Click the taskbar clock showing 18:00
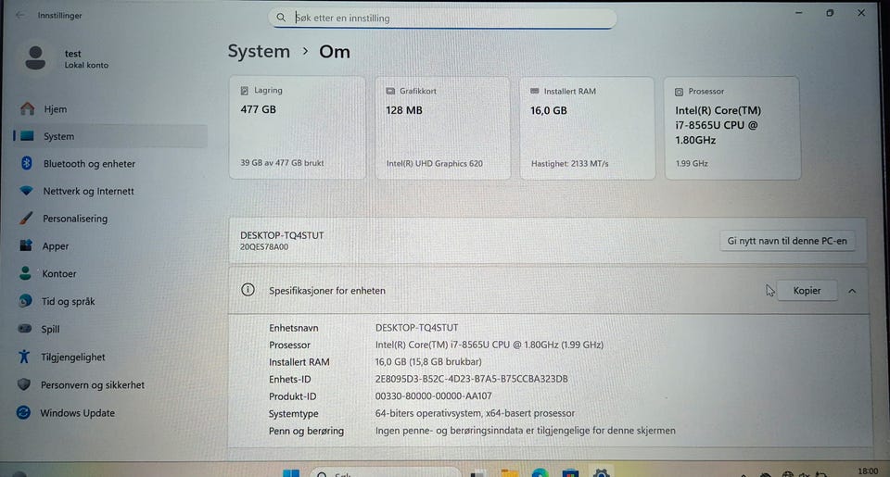The height and width of the screenshot is (477, 890). 868,471
